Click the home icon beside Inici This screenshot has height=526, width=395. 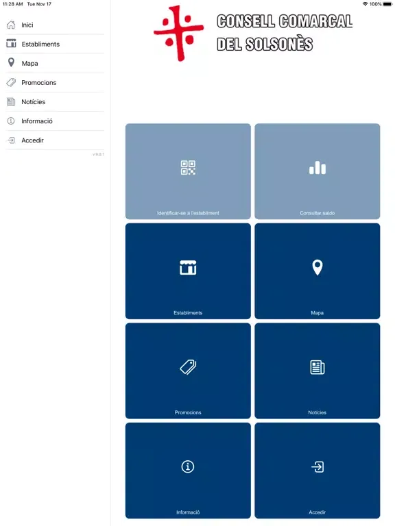click(x=11, y=25)
